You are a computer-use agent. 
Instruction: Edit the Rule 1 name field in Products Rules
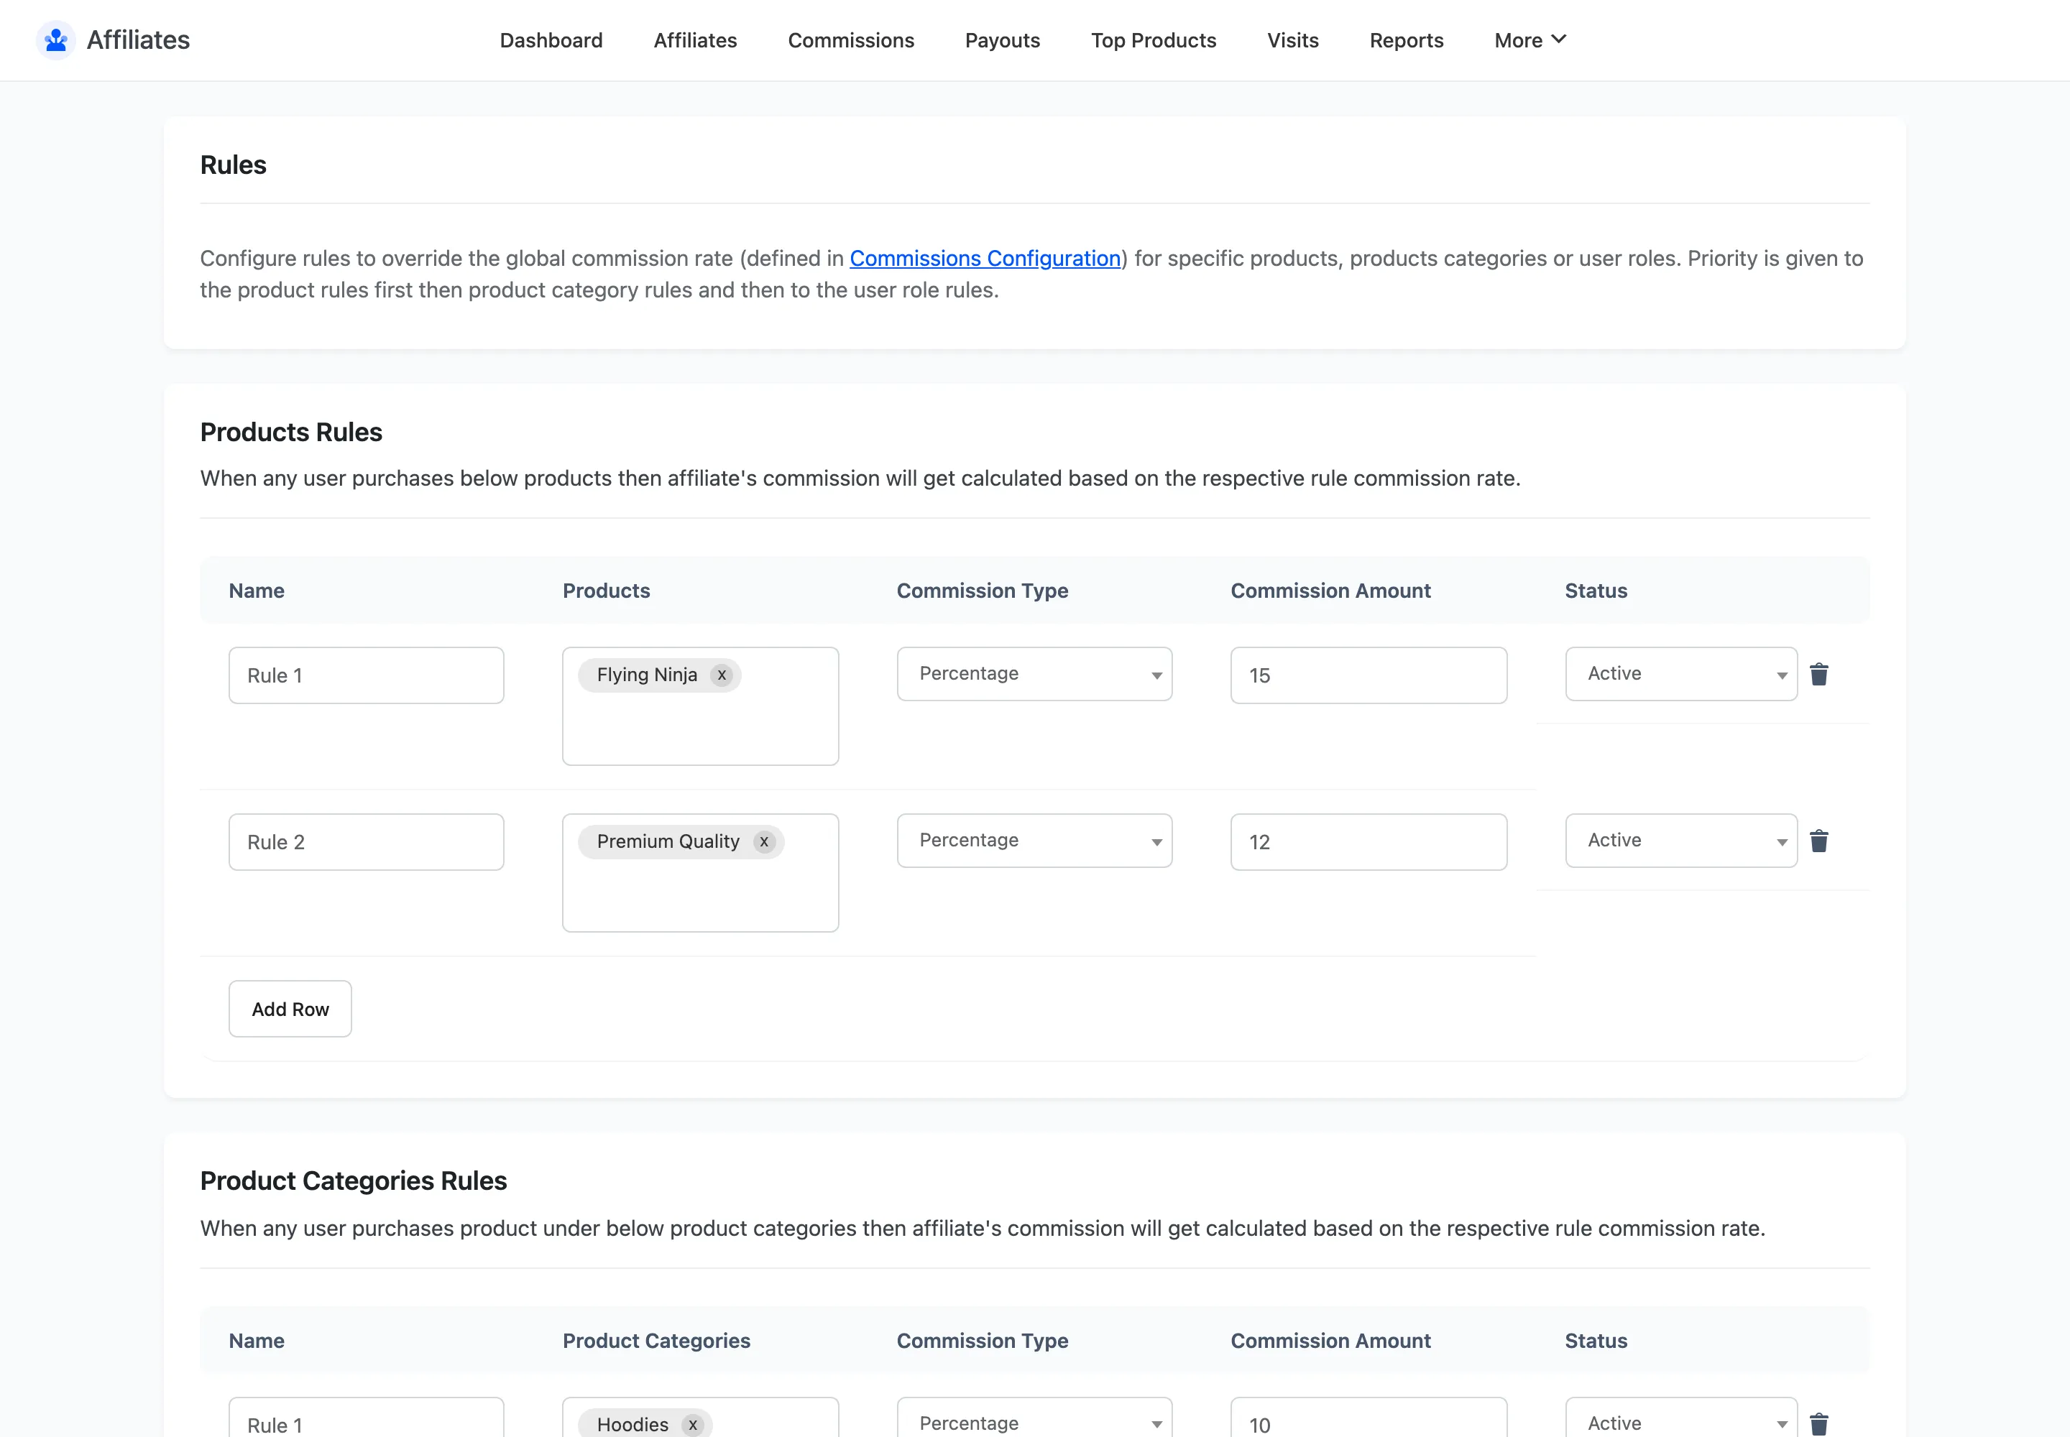(x=366, y=675)
